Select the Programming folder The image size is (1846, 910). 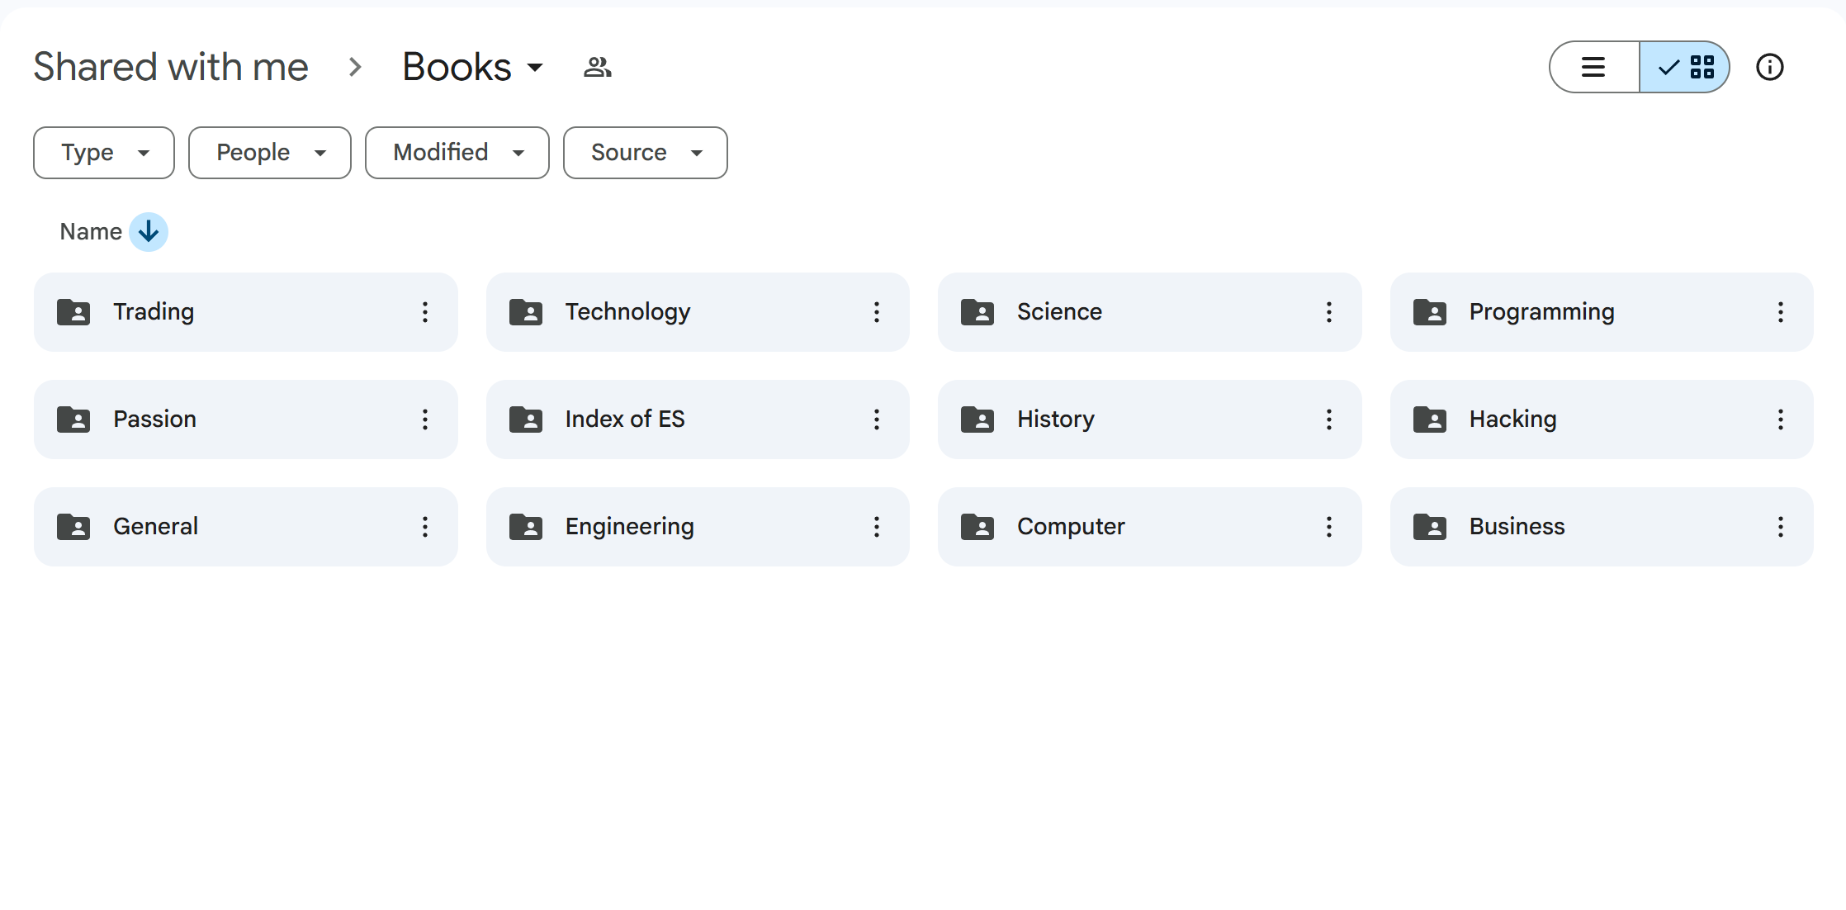pyautogui.click(x=1541, y=312)
